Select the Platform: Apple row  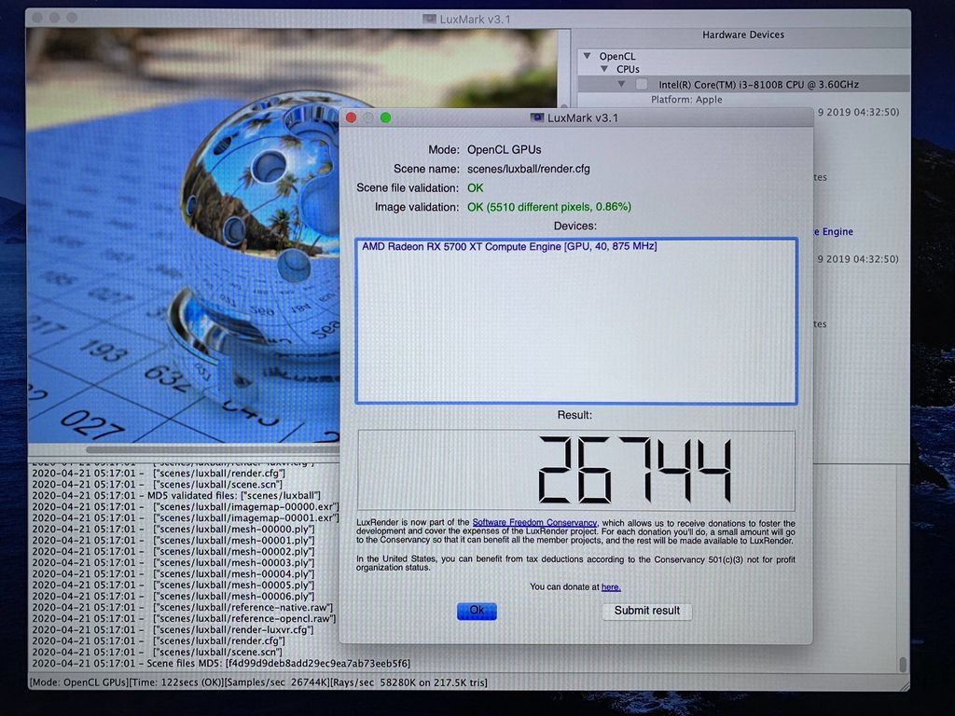686,99
